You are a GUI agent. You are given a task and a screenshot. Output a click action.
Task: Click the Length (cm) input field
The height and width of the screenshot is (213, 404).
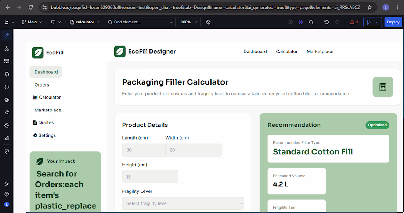(144, 150)
